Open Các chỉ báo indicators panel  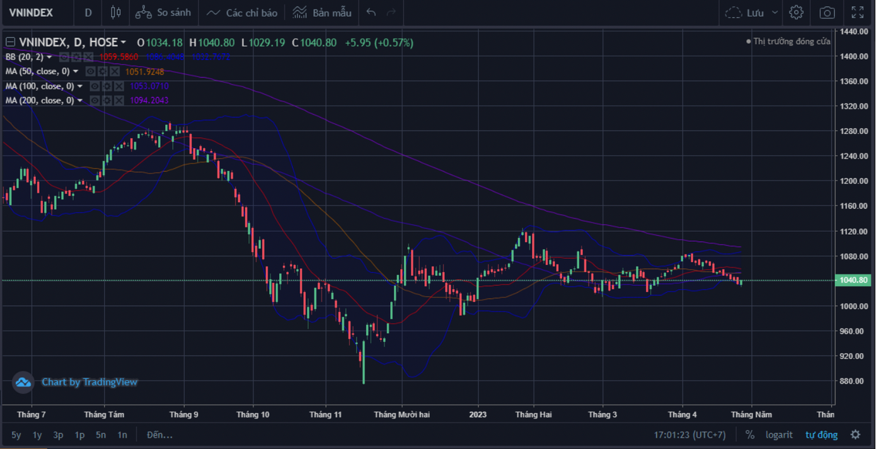tap(241, 13)
